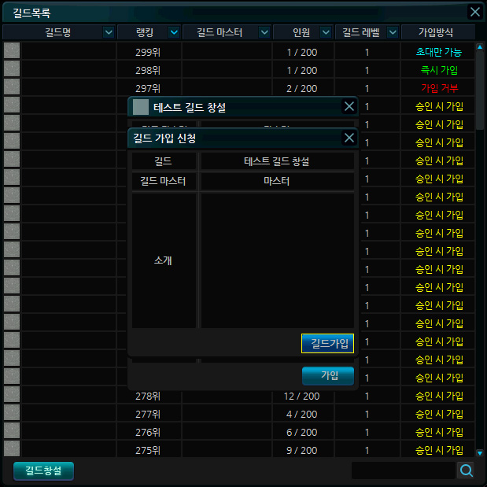Image resolution: width=487 pixels, height=487 pixels.
Task: Click the magnifier search icon
Action: coord(467,470)
